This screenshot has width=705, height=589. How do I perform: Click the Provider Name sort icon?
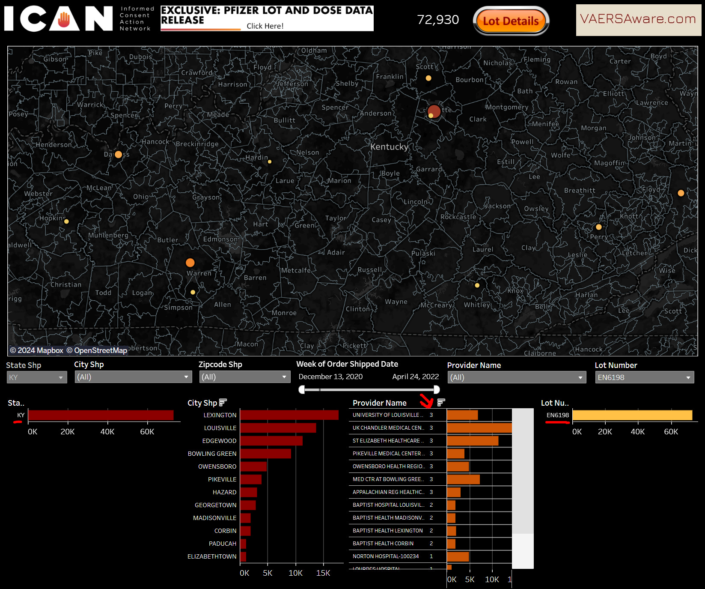click(x=441, y=402)
